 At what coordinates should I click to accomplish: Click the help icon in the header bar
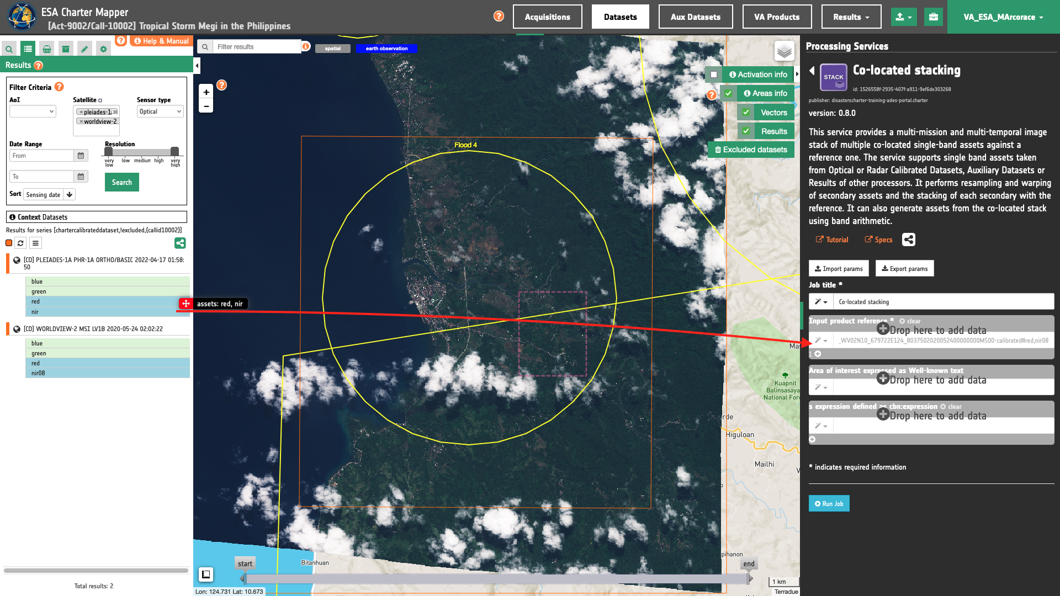click(x=499, y=17)
